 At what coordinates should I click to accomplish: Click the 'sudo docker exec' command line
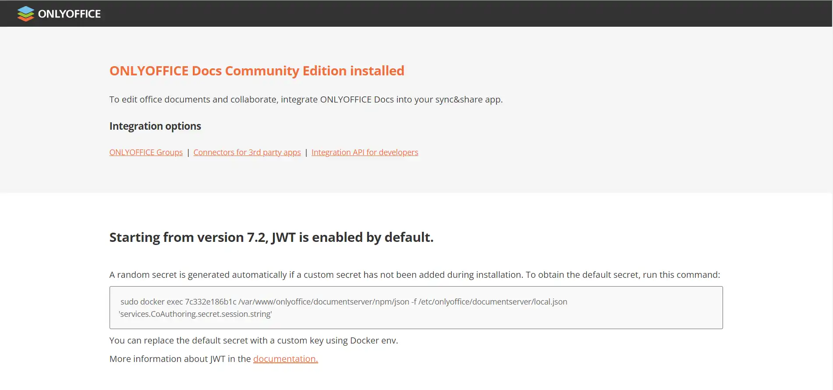(x=344, y=301)
